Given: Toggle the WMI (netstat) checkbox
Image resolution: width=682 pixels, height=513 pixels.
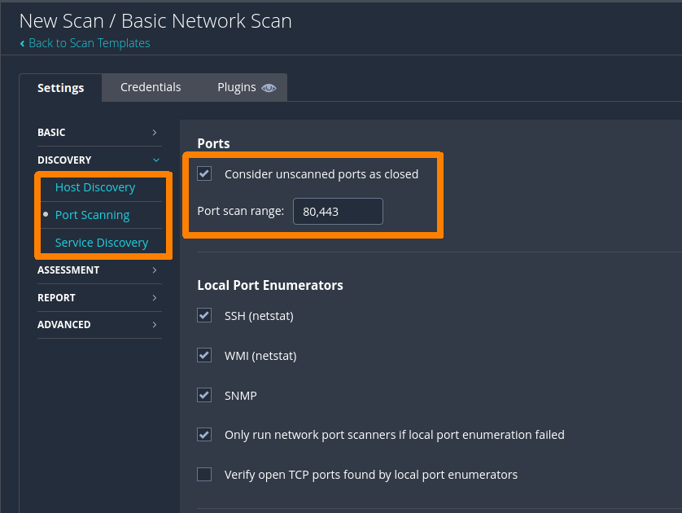Looking at the screenshot, I should [204, 355].
